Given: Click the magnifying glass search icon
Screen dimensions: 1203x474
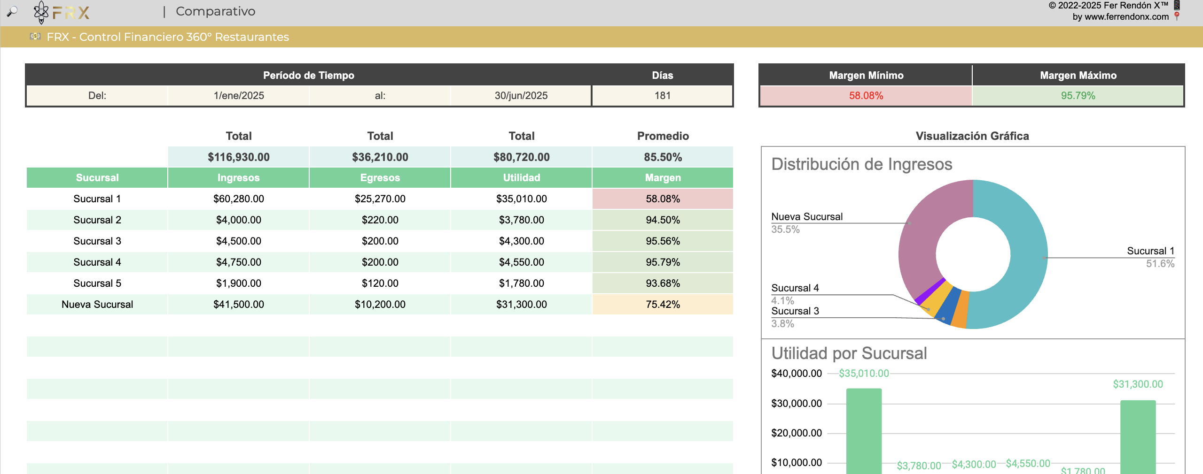Looking at the screenshot, I should pos(12,11).
